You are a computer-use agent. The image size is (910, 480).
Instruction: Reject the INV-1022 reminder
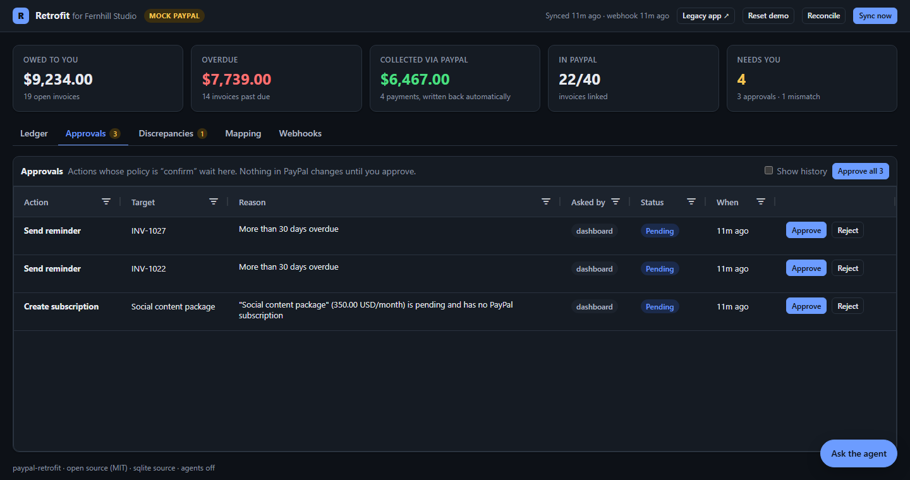847,268
